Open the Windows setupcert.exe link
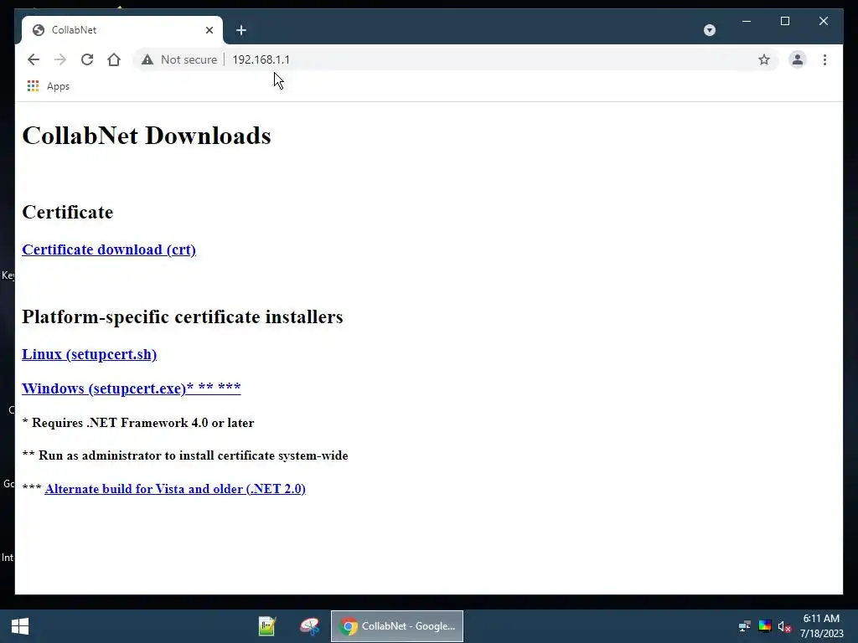858x643 pixels. click(x=132, y=388)
